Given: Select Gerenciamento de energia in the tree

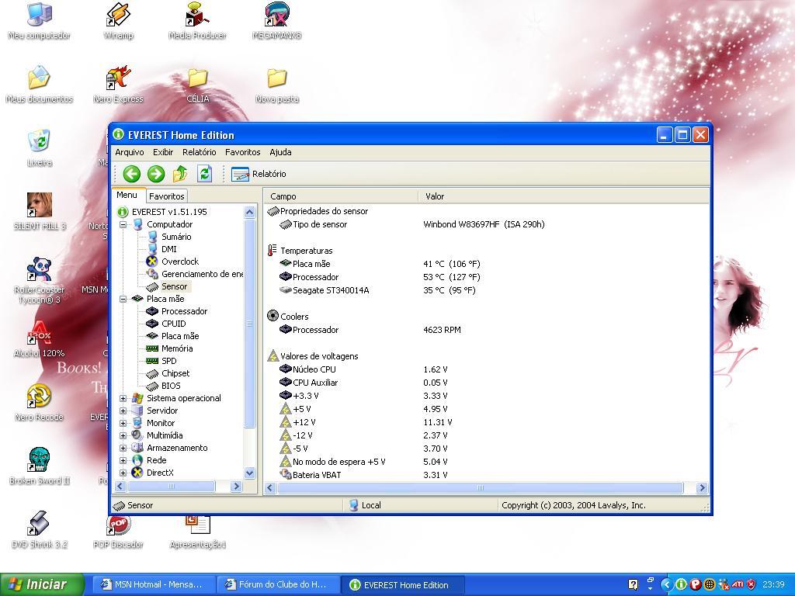Looking at the screenshot, I should point(202,274).
